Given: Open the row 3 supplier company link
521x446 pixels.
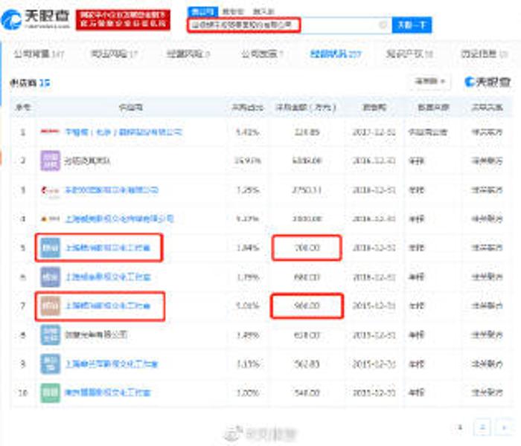Looking at the screenshot, I should pyautogui.click(x=110, y=190).
